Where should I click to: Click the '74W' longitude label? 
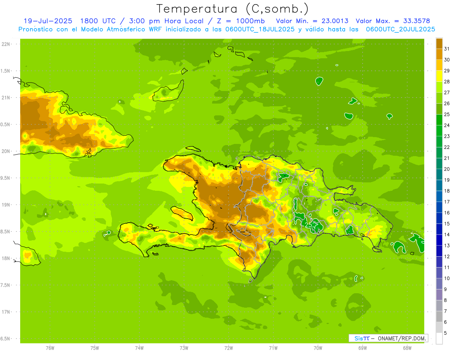click(x=139, y=348)
